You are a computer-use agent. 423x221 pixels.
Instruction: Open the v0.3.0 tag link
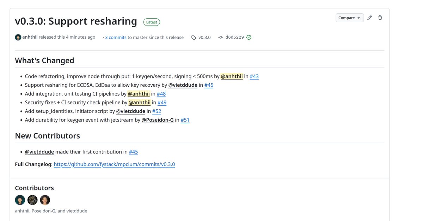[x=204, y=37]
